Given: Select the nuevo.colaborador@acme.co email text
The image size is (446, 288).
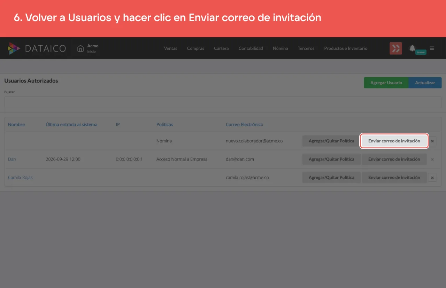Looking at the screenshot, I should pos(254,141).
